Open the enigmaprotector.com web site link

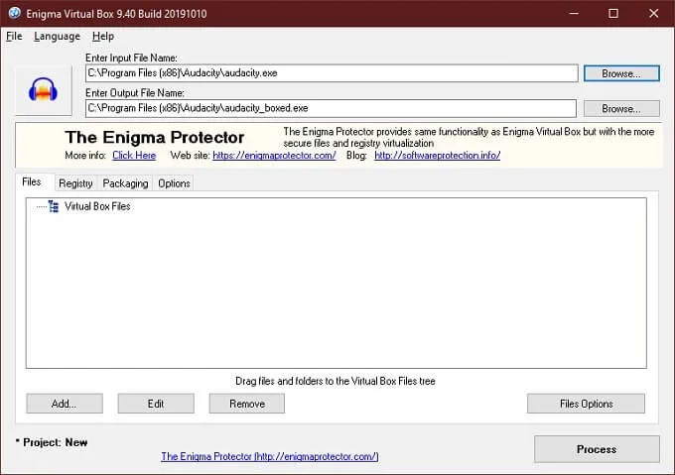tap(274, 156)
